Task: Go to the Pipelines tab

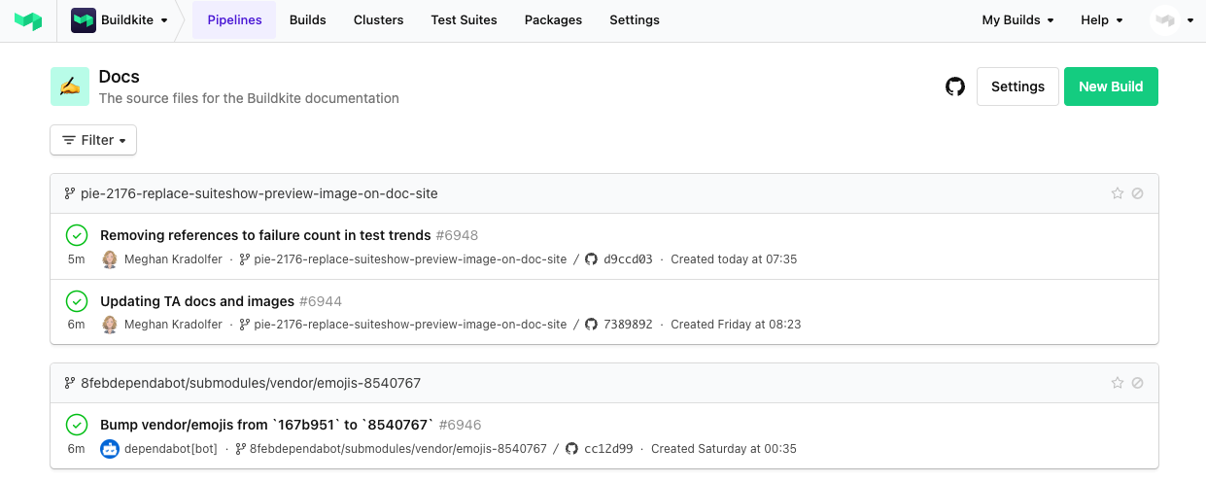Action: point(234,19)
